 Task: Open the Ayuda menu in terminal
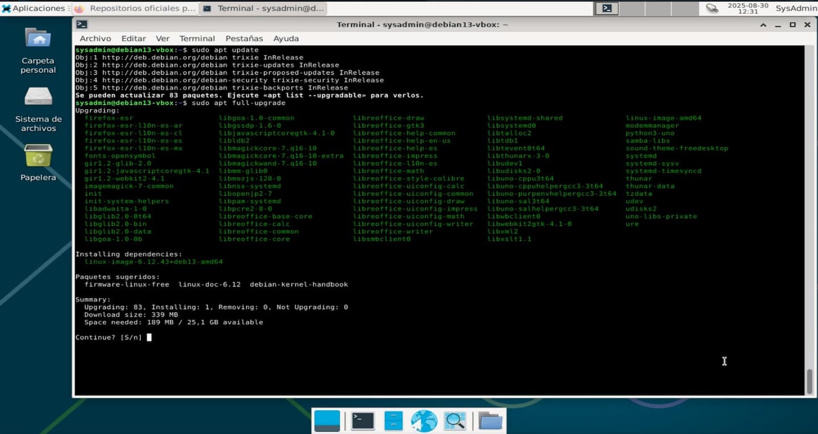click(286, 39)
